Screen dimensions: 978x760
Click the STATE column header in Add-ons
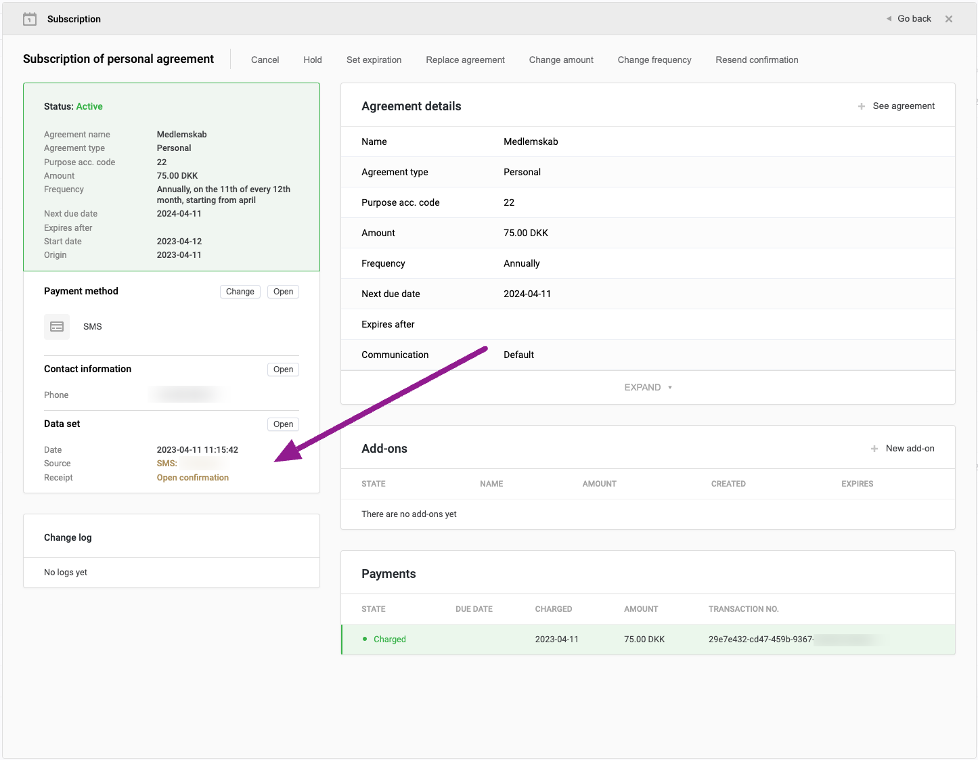[x=374, y=484]
